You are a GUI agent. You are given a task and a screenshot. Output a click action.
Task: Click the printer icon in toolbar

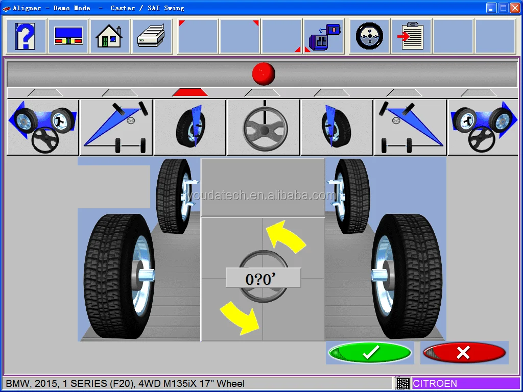152,36
